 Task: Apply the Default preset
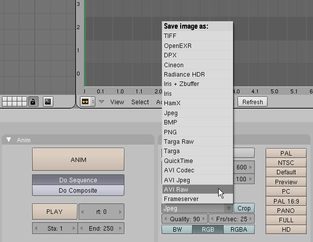(x=286, y=172)
